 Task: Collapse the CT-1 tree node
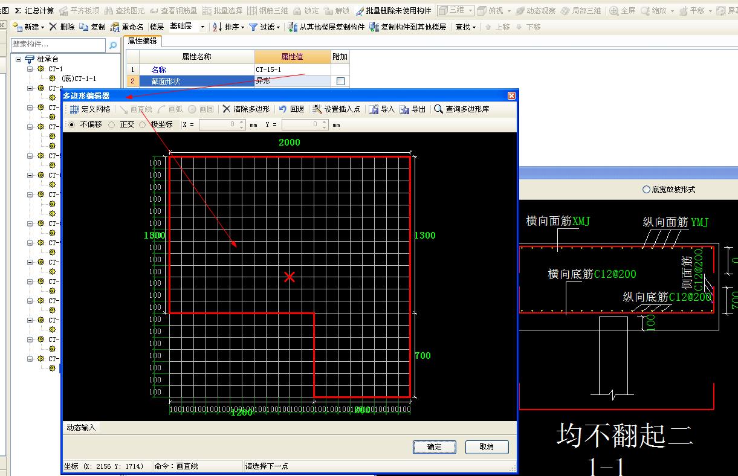pyautogui.click(x=30, y=69)
